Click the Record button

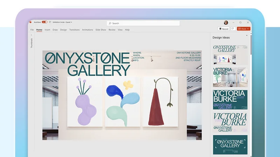click(224, 29)
